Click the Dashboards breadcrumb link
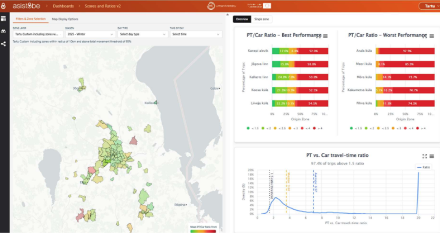 click(x=64, y=6)
